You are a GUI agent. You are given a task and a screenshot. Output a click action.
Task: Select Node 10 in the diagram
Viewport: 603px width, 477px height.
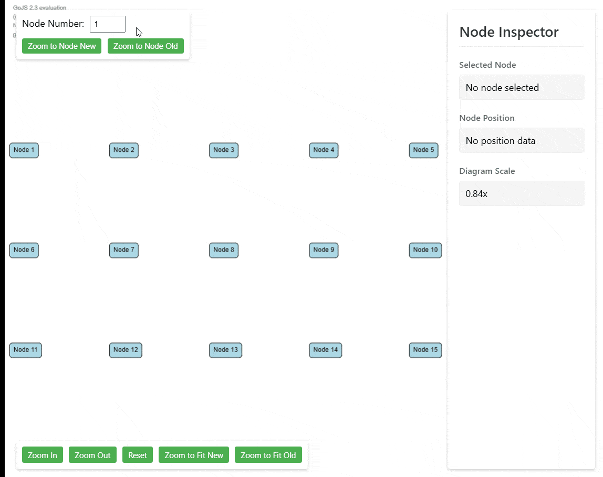tap(425, 250)
